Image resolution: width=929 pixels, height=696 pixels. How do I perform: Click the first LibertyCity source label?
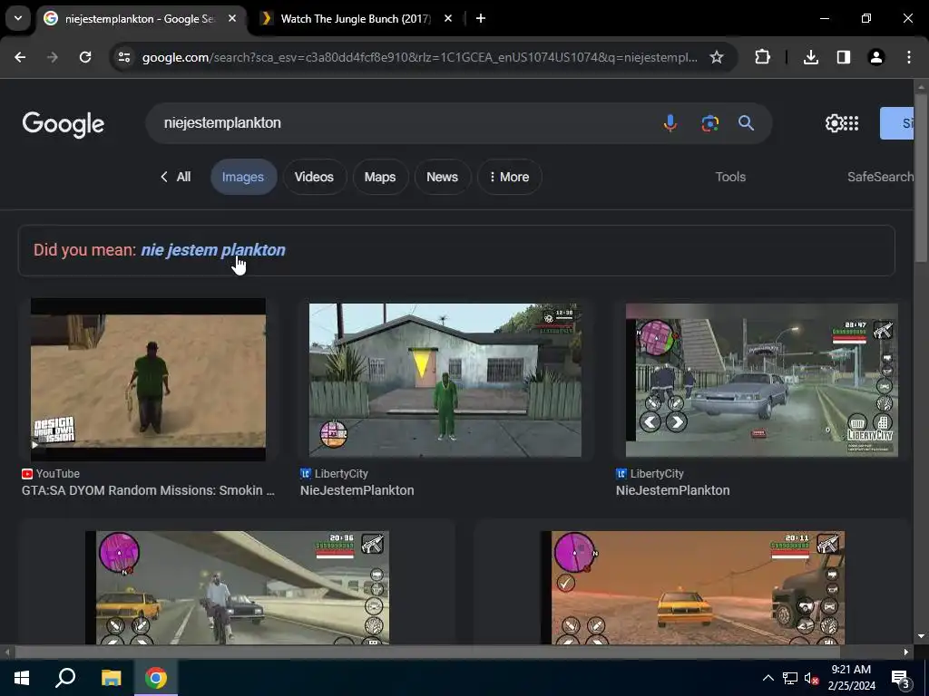(x=341, y=473)
